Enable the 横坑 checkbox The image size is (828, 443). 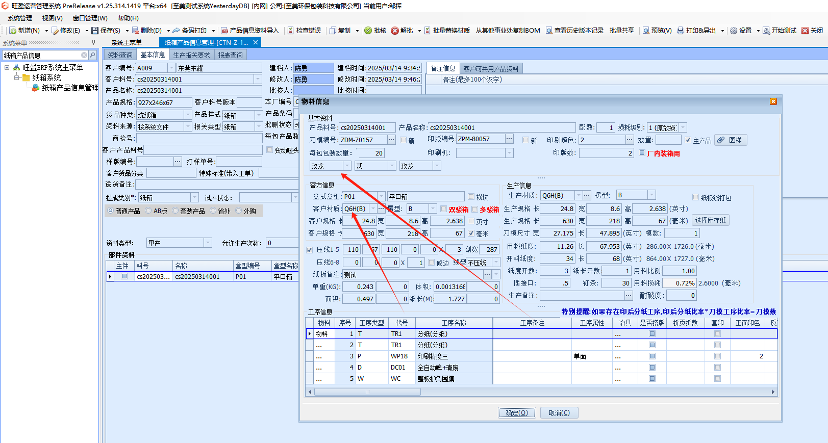coord(471,196)
